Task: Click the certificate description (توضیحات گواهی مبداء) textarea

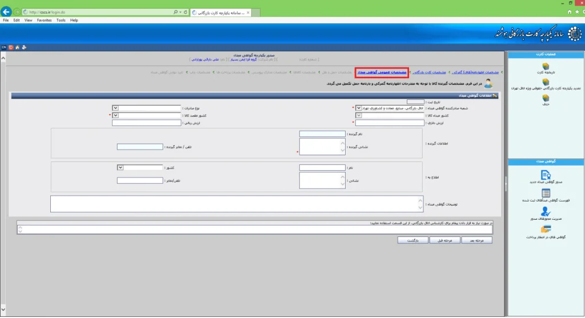Action: (x=237, y=204)
